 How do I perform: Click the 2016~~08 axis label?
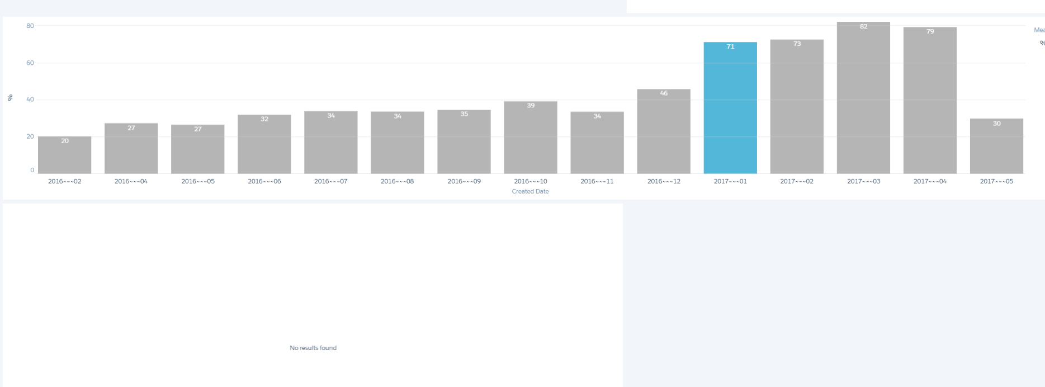click(398, 181)
